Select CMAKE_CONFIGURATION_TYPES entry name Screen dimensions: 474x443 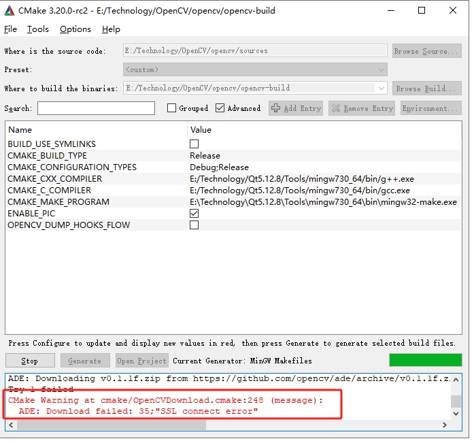[x=72, y=167]
